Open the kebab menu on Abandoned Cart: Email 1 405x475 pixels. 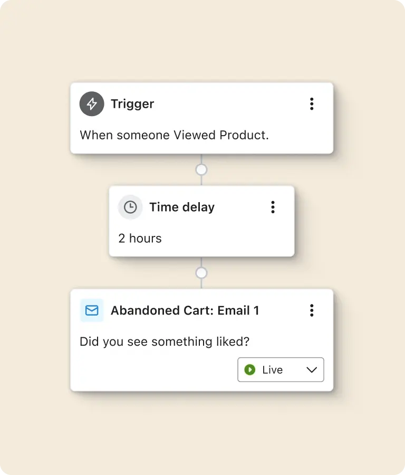[312, 310]
